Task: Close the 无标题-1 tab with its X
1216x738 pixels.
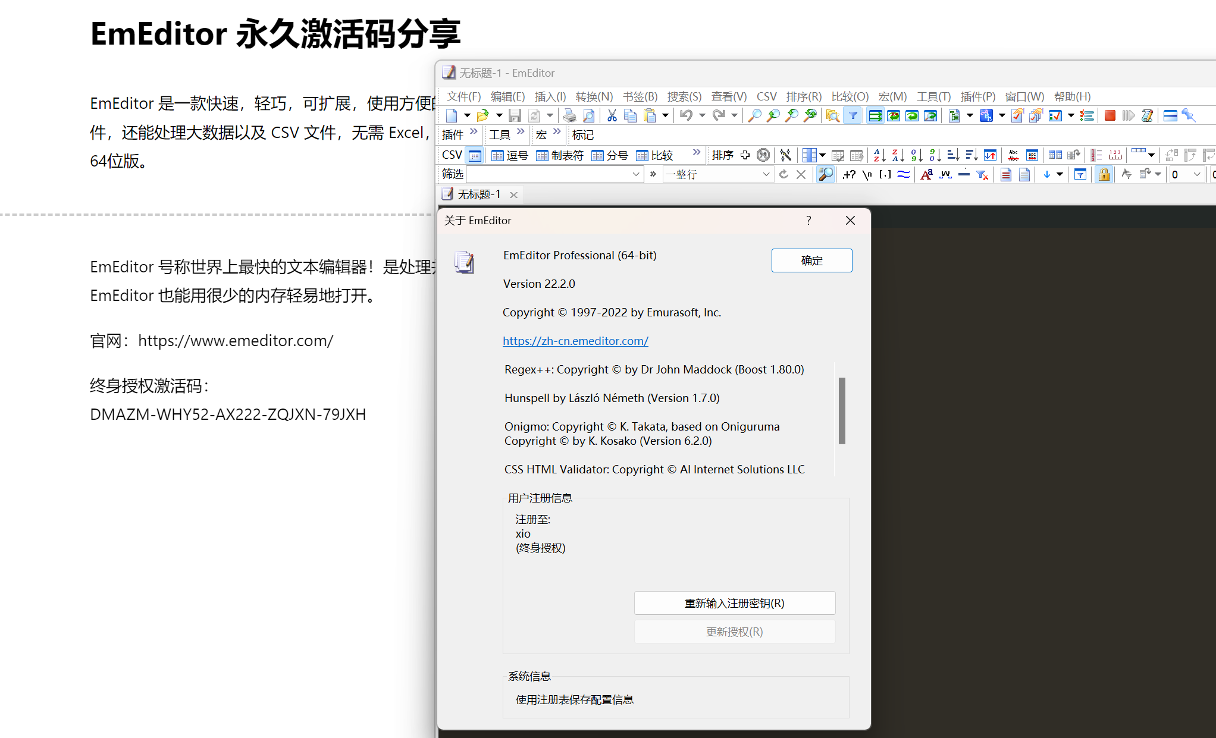Action: click(x=513, y=195)
